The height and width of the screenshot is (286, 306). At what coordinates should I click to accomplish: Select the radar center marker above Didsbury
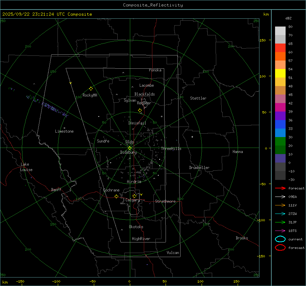130,148
